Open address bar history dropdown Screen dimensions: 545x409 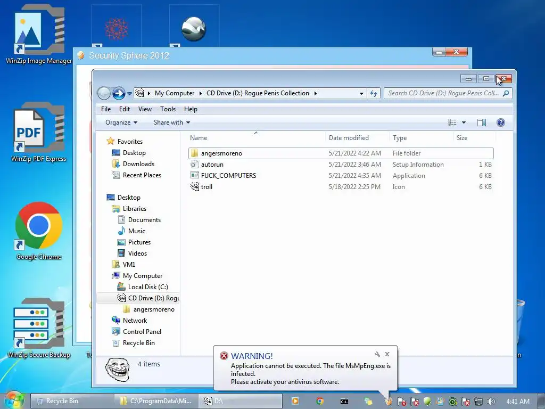coord(361,93)
